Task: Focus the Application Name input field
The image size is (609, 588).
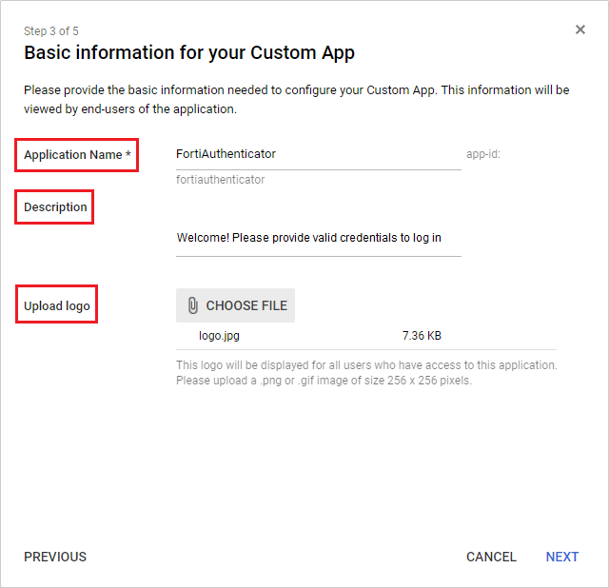Action: (318, 154)
